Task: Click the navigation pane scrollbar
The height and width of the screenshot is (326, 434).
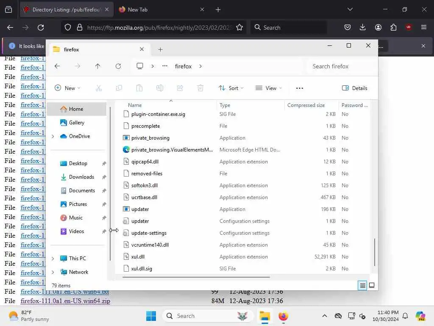Action: (110, 183)
